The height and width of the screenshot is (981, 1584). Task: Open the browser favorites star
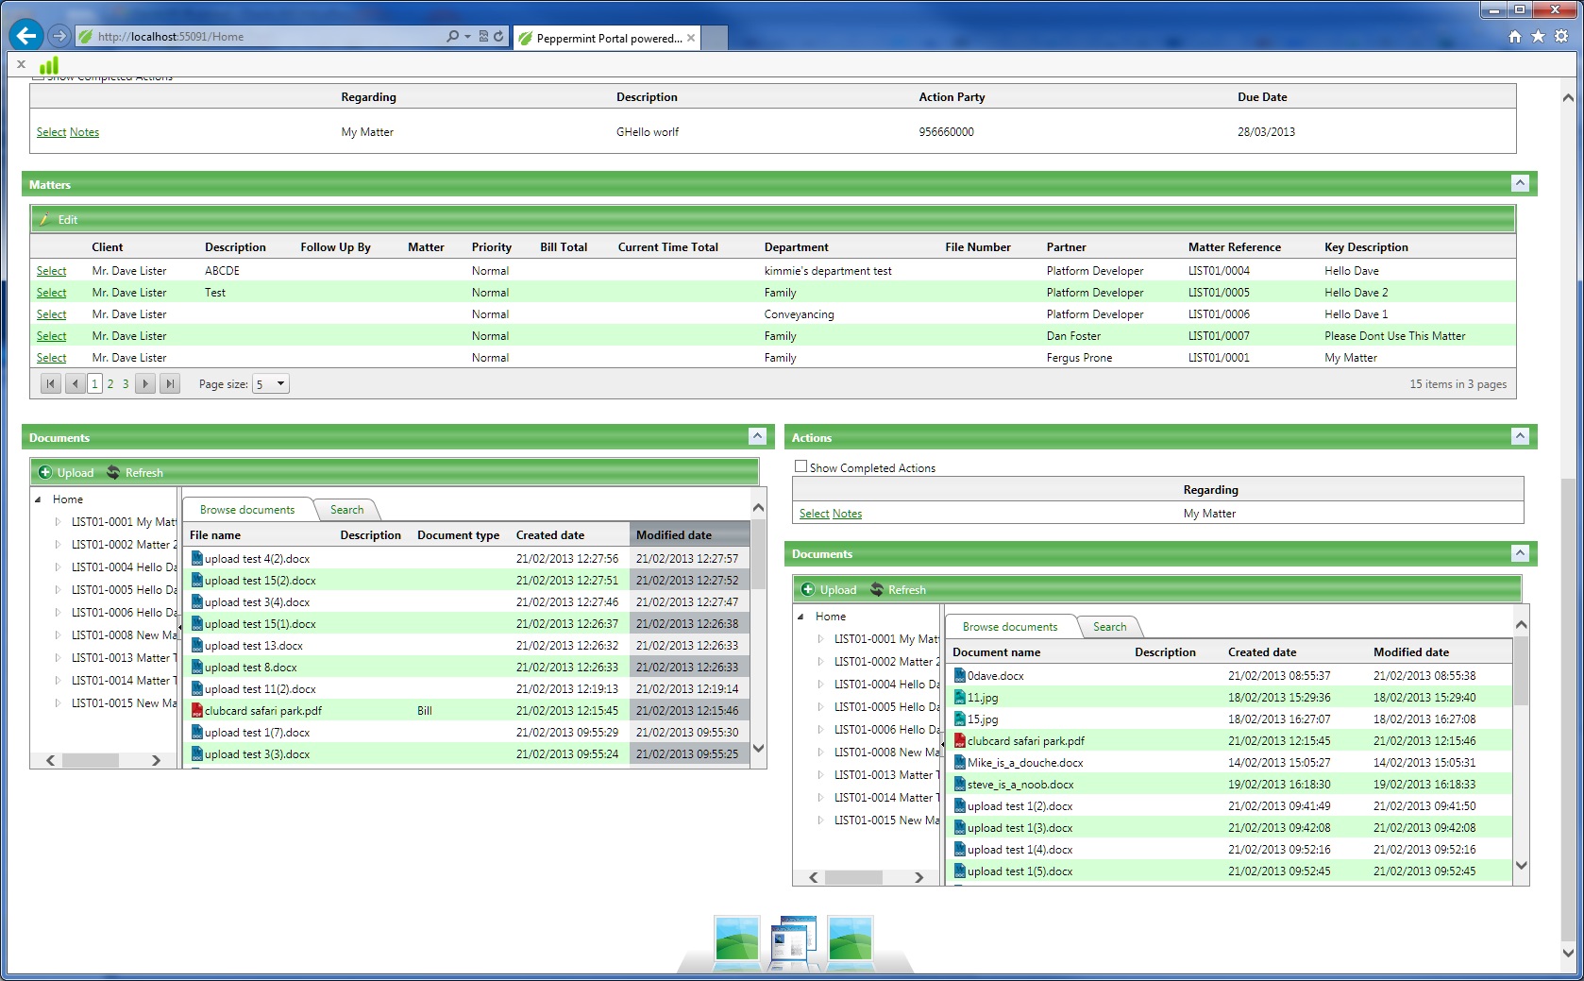pos(1538,36)
